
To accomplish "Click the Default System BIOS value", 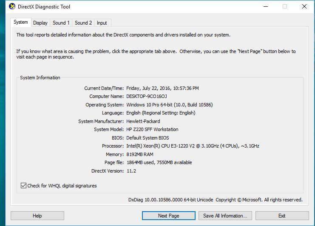I will [x=148, y=138].
